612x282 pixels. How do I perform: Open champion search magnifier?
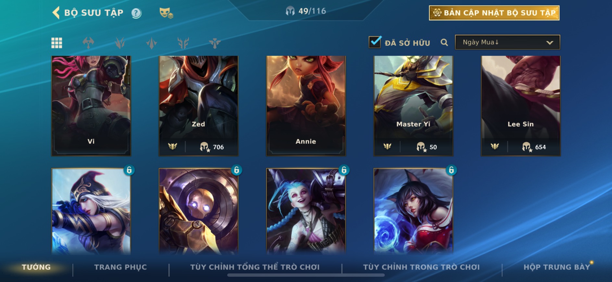coord(444,42)
